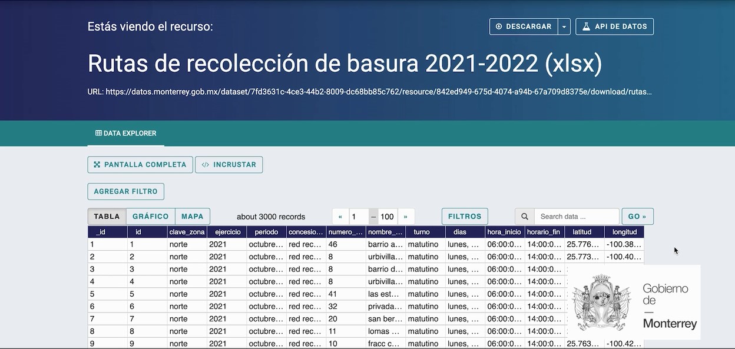Click the ending record number field
This screenshot has height=349, width=735.
386,217
